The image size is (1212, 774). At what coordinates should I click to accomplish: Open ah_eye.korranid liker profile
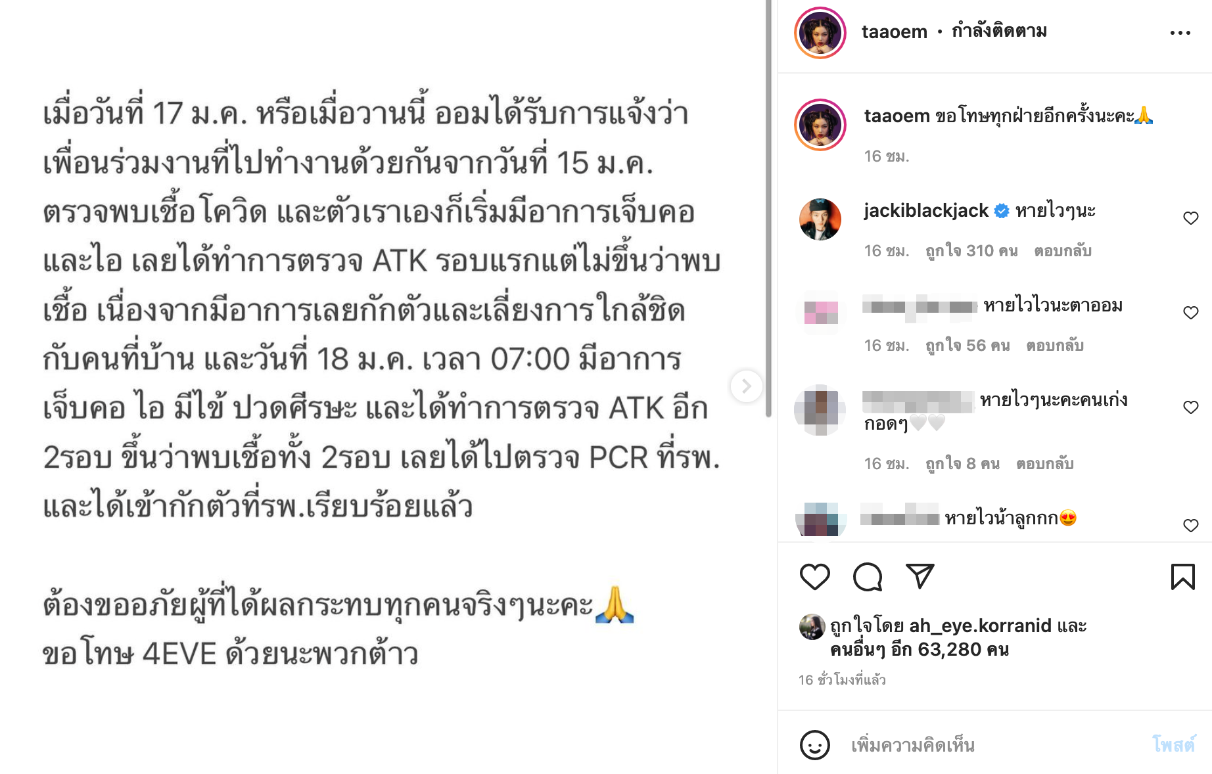[x=980, y=626]
